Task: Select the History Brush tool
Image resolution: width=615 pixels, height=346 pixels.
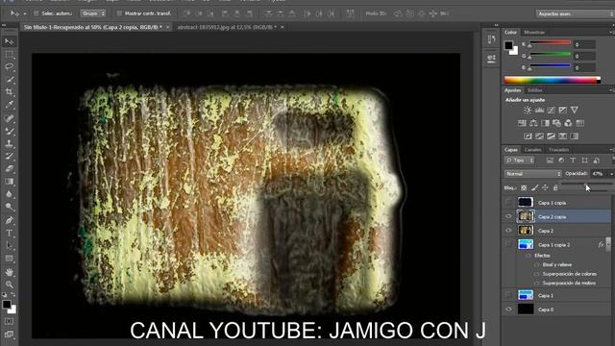Action: pyautogui.click(x=10, y=156)
